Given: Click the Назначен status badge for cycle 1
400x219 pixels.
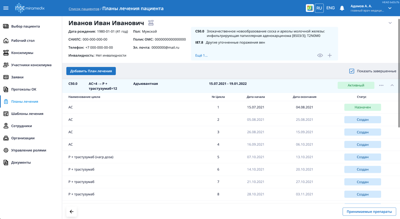Looking at the screenshot, I should (x=362, y=107).
